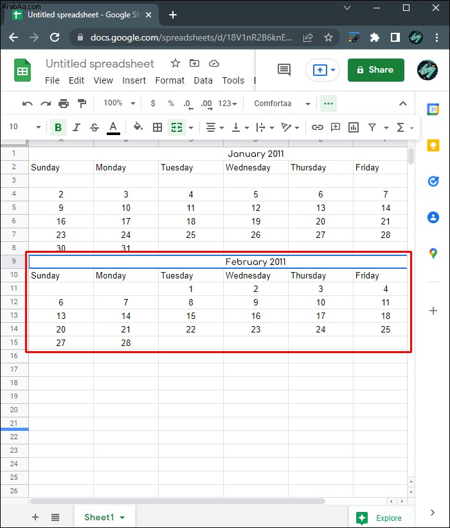Open Functions sigma menu

404,127
